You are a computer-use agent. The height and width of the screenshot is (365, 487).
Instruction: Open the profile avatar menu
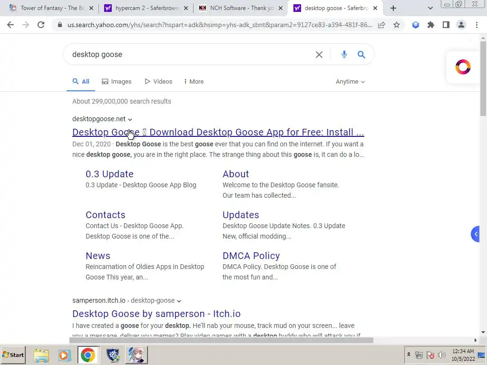(461, 25)
